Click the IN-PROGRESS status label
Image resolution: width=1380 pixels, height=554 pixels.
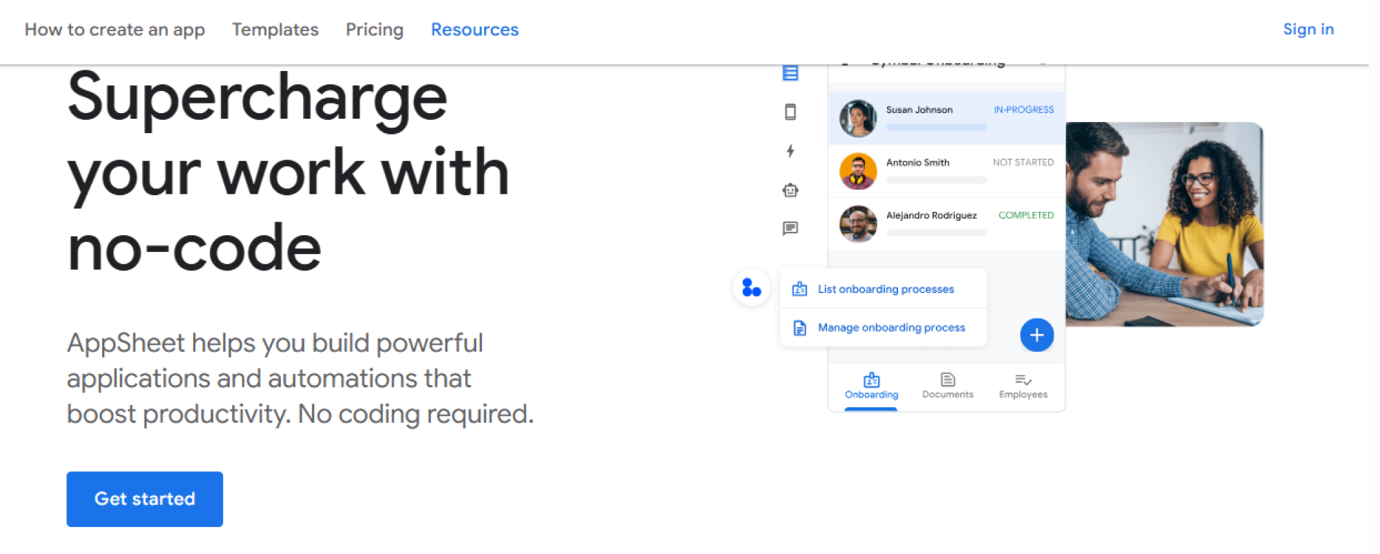coord(1024,110)
